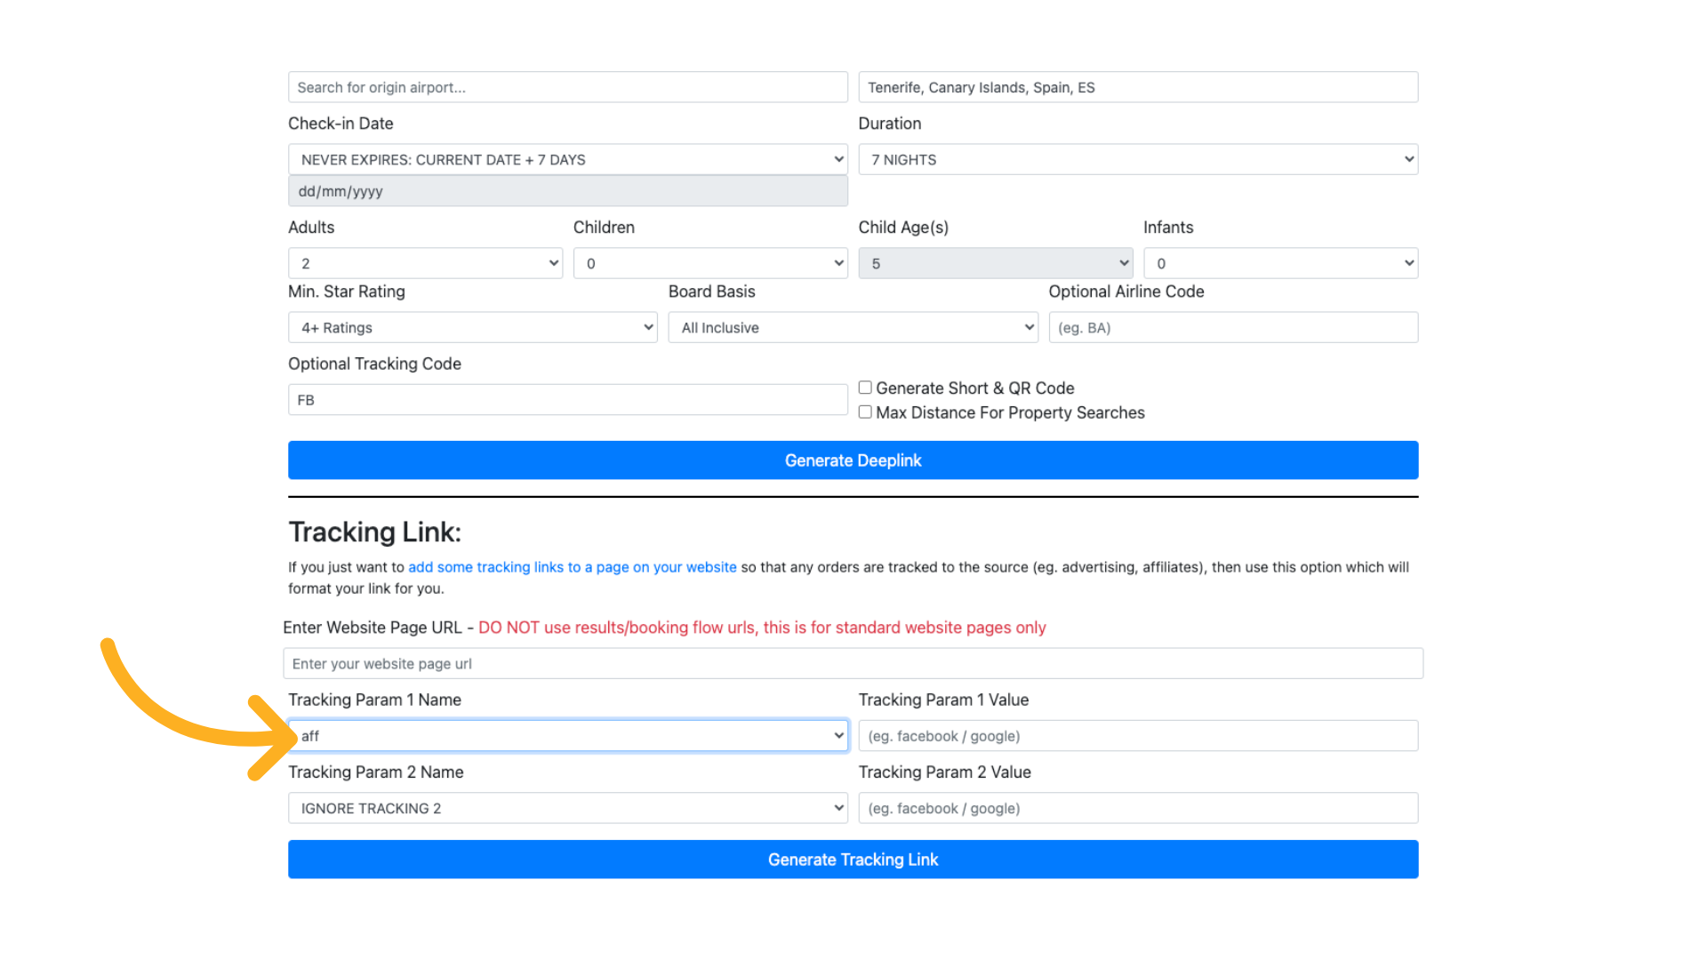Open the Check-in Date dropdown

(567, 160)
